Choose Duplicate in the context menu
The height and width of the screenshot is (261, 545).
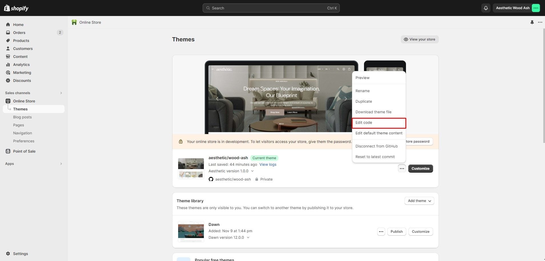pyautogui.click(x=363, y=102)
